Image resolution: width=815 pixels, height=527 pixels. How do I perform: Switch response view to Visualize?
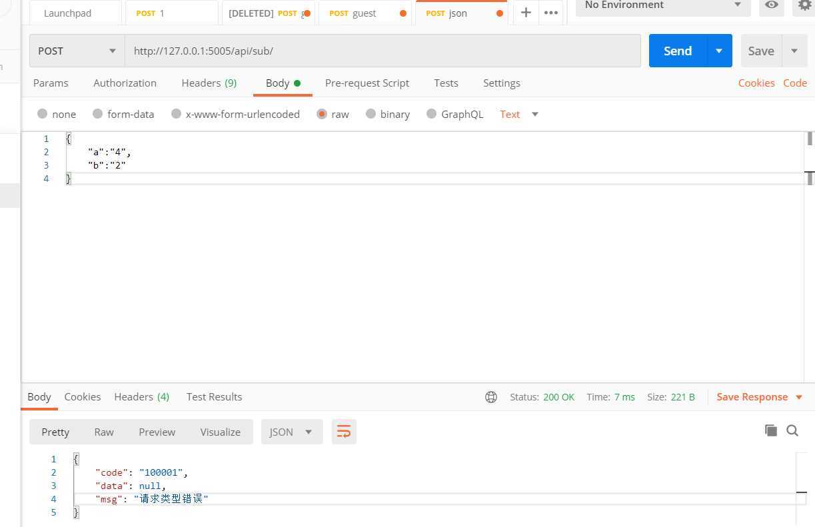pos(221,432)
